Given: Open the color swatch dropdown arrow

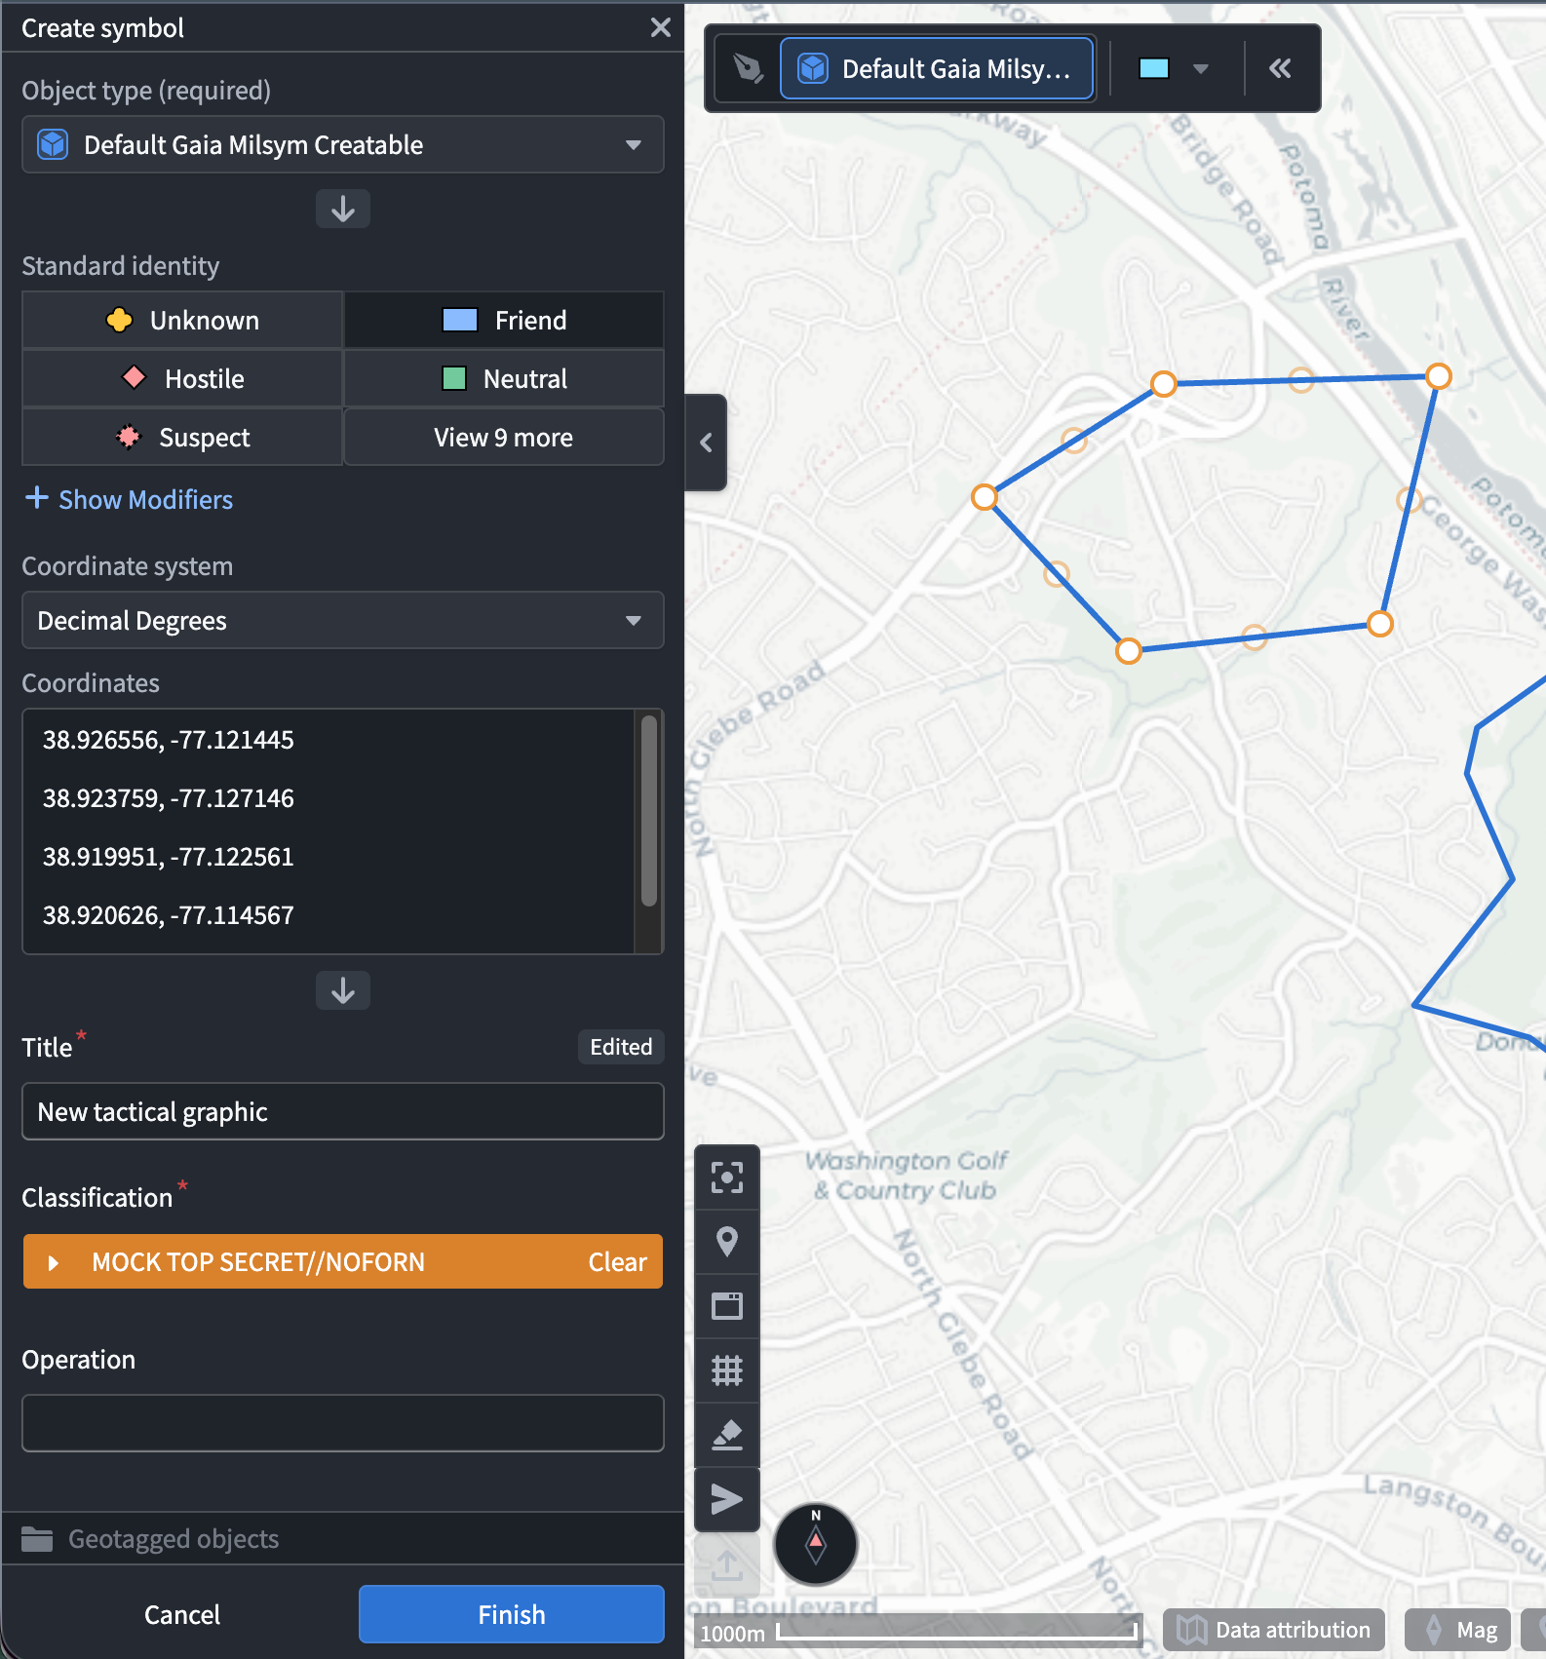Looking at the screenshot, I should click(x=1201, y=68).
